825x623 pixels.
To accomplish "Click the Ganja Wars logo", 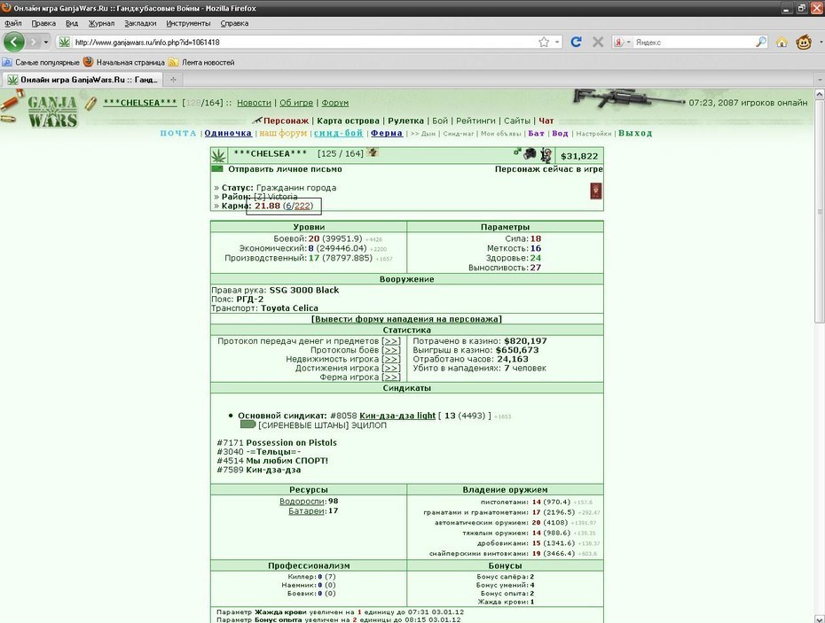I will click(52, 112).
